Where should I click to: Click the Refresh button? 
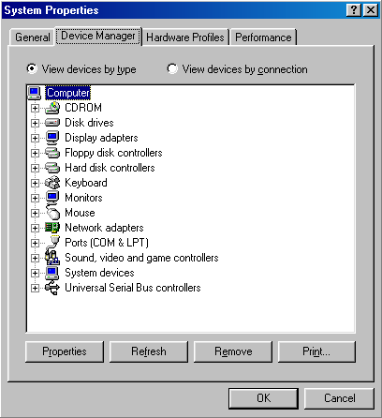[149, 351]
